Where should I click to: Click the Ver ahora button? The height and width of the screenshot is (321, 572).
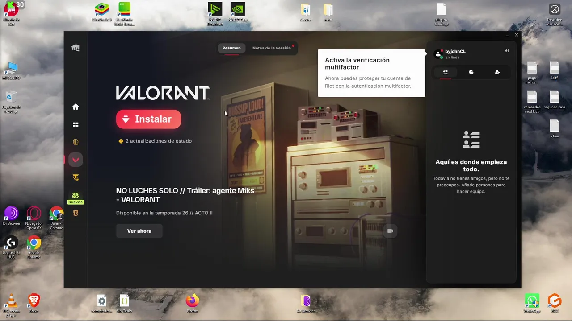pos(139,231)
